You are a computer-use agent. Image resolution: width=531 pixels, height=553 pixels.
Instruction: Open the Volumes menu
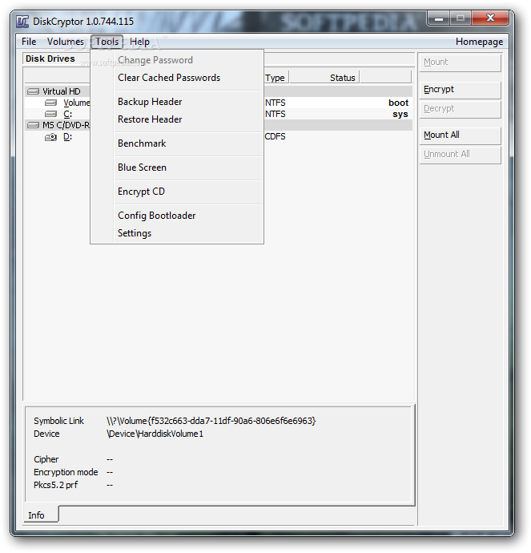[x=66, y=42]
